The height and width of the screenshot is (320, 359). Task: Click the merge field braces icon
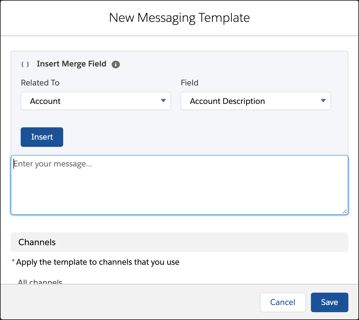click(x=25, y=64)
